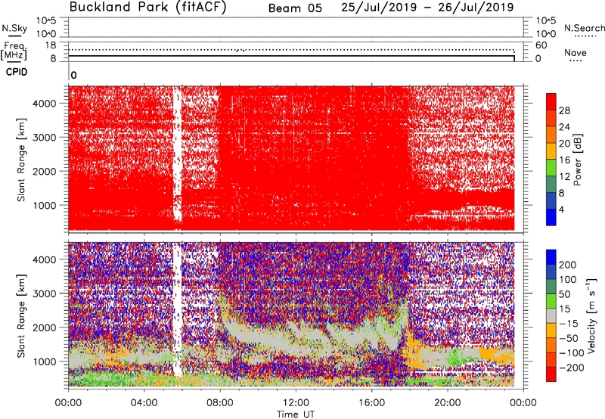Click the velocity panel 'Slant Range [km]' label

21,316
